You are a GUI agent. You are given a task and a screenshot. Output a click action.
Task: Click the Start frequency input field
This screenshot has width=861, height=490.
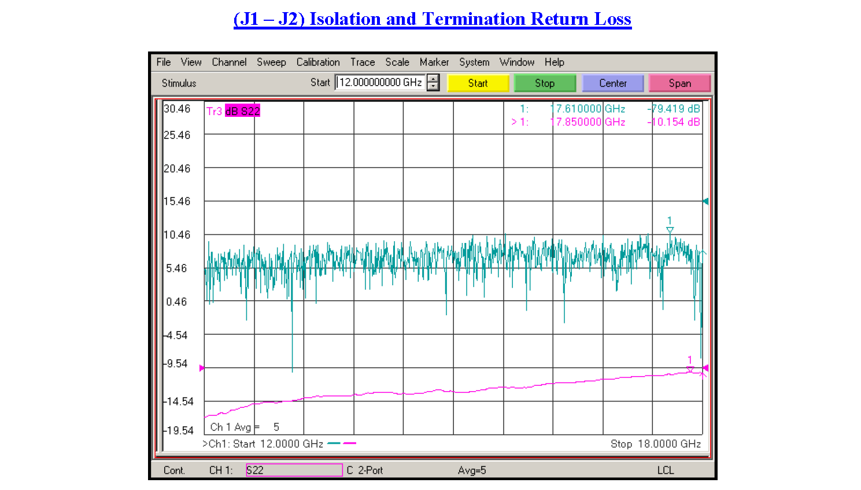tap(380, 83)
